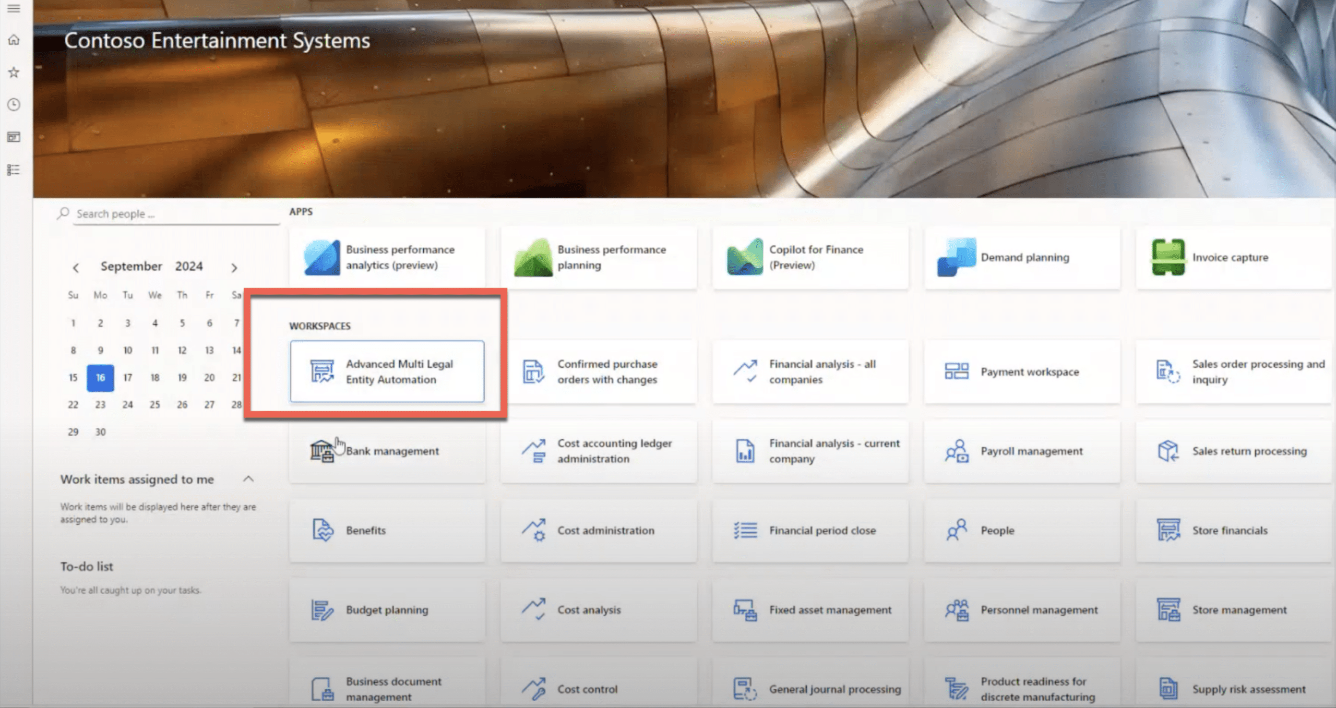Open Modules list icon in sidebar
Image resolution: width=1336 pixels, height=708 pixels.
pos(14,170)
